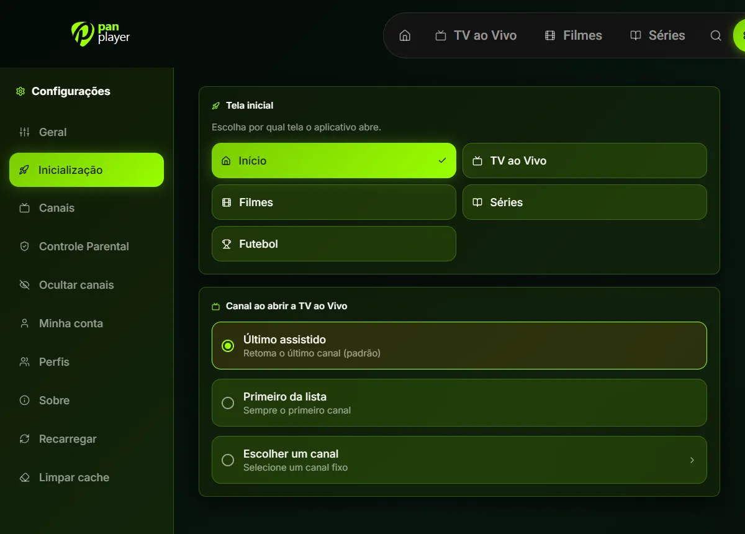Click TV icon beside Canal ao abrir heading

tap(216, 306)
